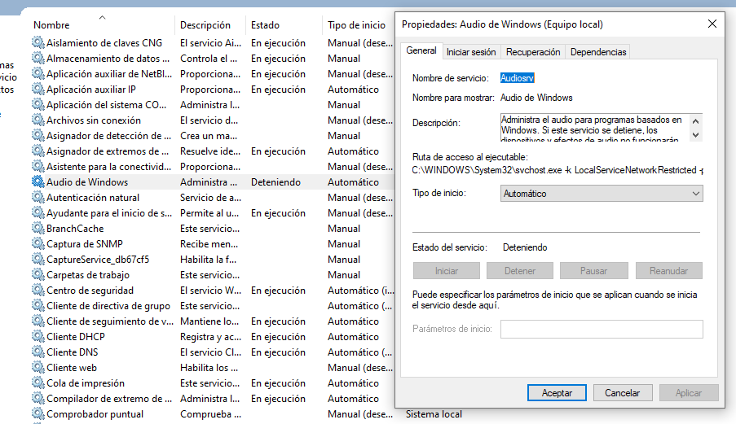Select the Audio de Windows row name

pyautogui.click(x=87, y=182)
